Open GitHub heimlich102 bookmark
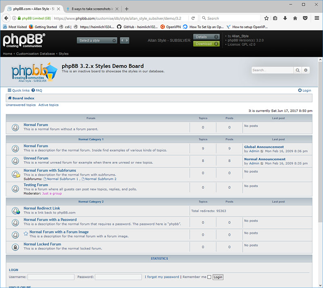 [x=137, y=27]
